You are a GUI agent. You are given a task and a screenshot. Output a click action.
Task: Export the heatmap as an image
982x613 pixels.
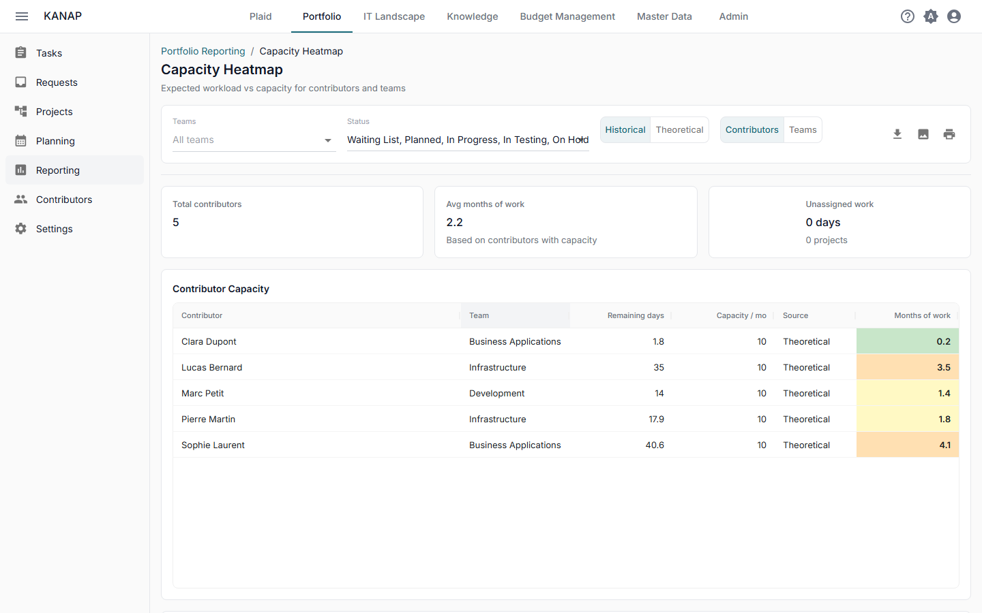923,134
